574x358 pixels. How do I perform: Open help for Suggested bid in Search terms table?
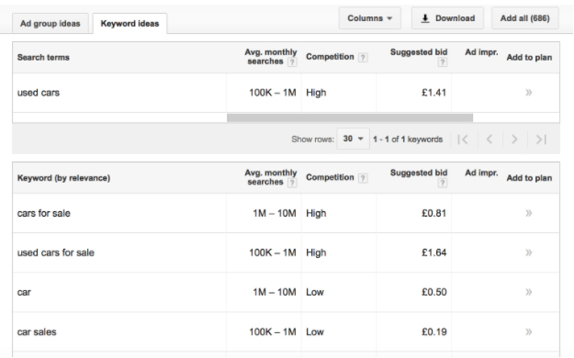pos(443,62)
